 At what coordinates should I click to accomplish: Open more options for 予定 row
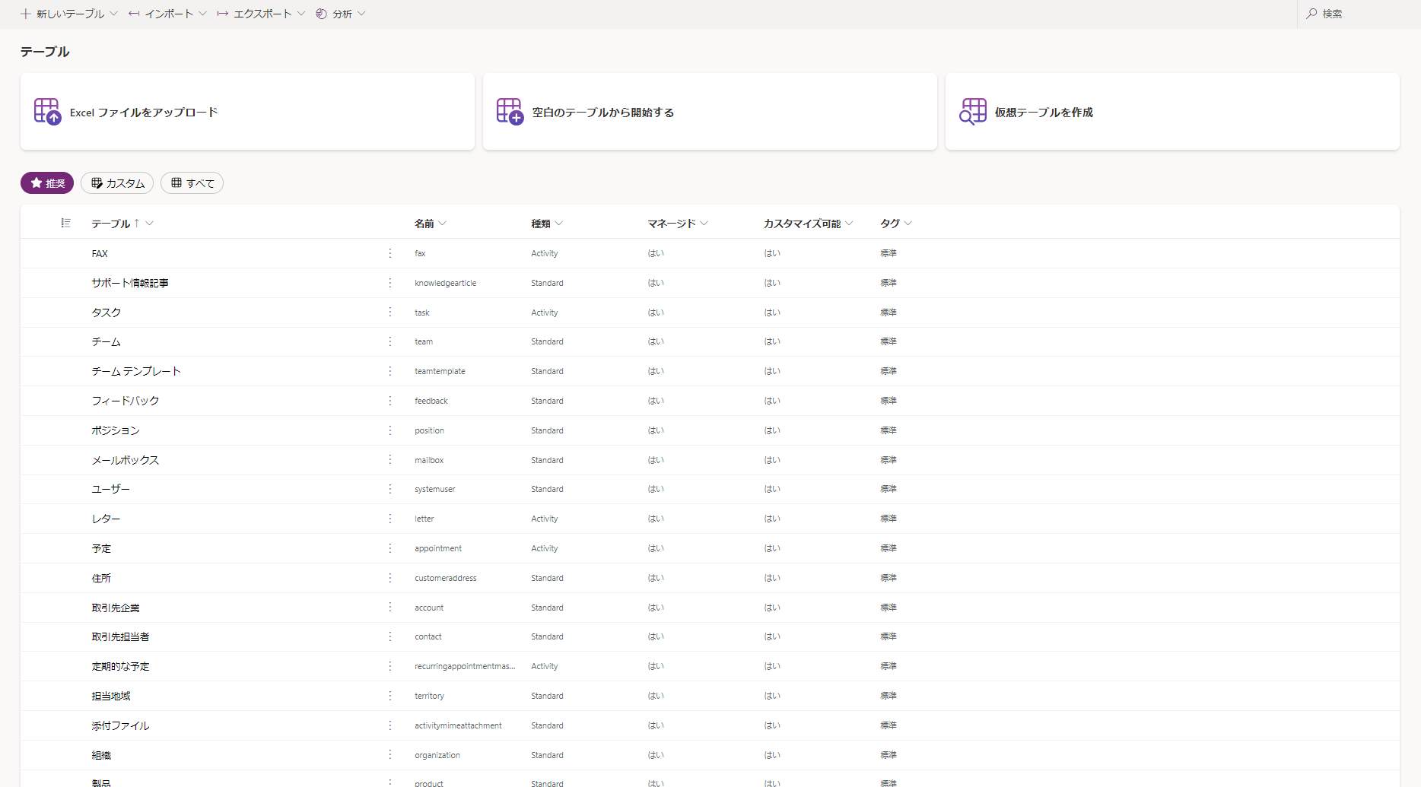pyautogui.click(x=390, y=548)
